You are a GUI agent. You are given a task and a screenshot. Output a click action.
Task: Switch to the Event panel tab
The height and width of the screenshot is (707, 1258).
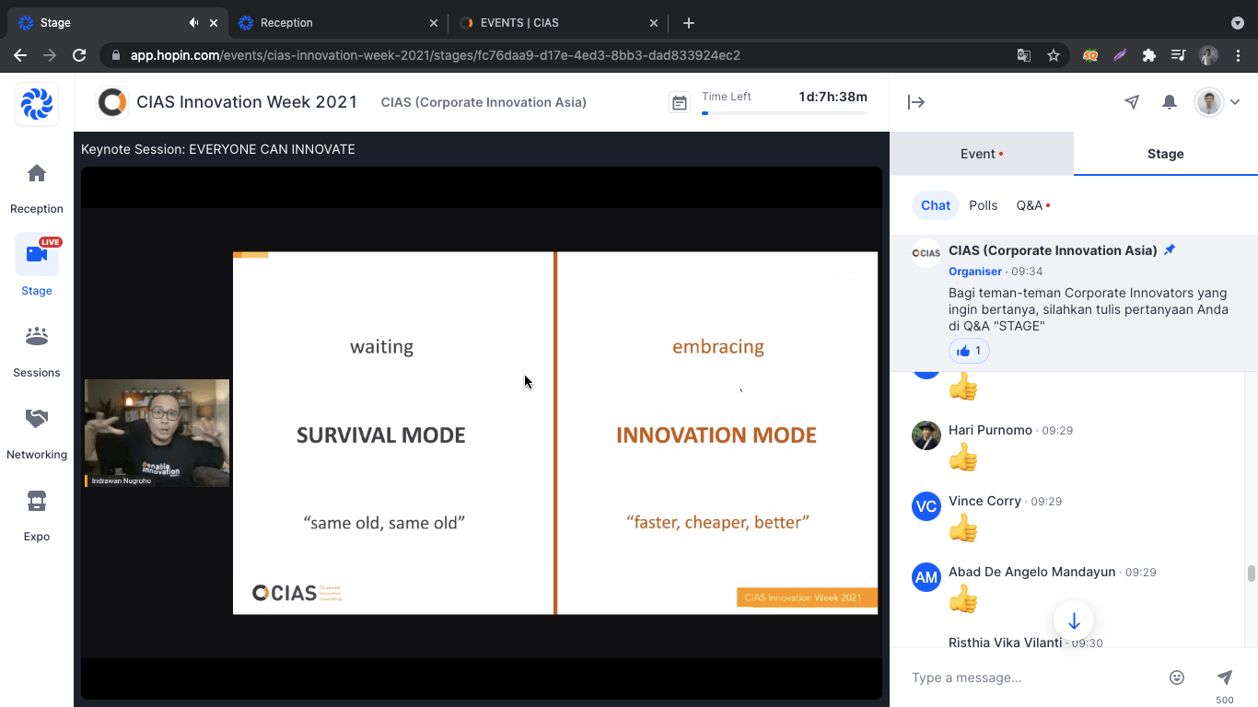click(x=982, y=154)
